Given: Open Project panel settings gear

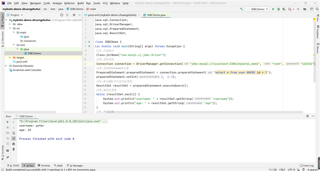Looking at the screenshot, I should tap(74, 15).
